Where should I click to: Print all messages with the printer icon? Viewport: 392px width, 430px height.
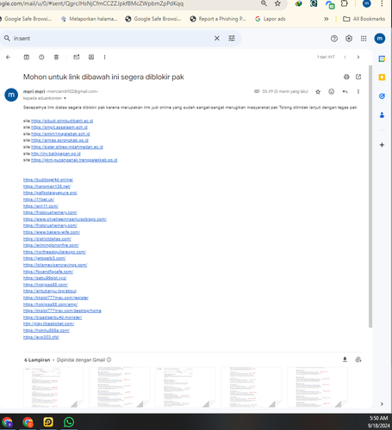(346, 77)
